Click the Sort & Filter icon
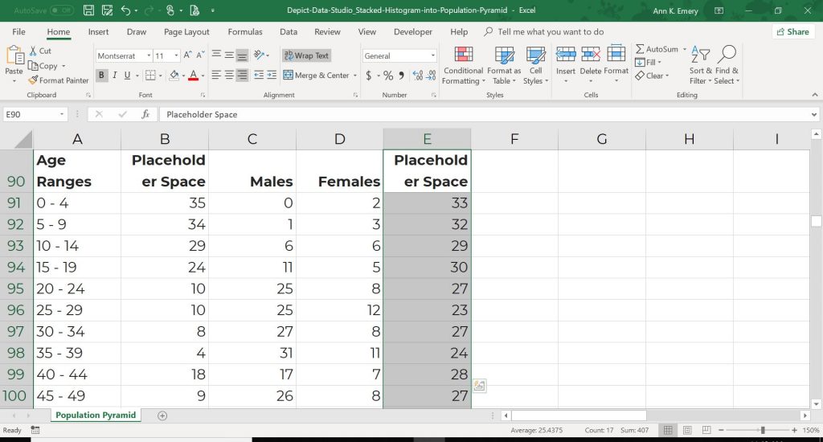 coord(700,55)
